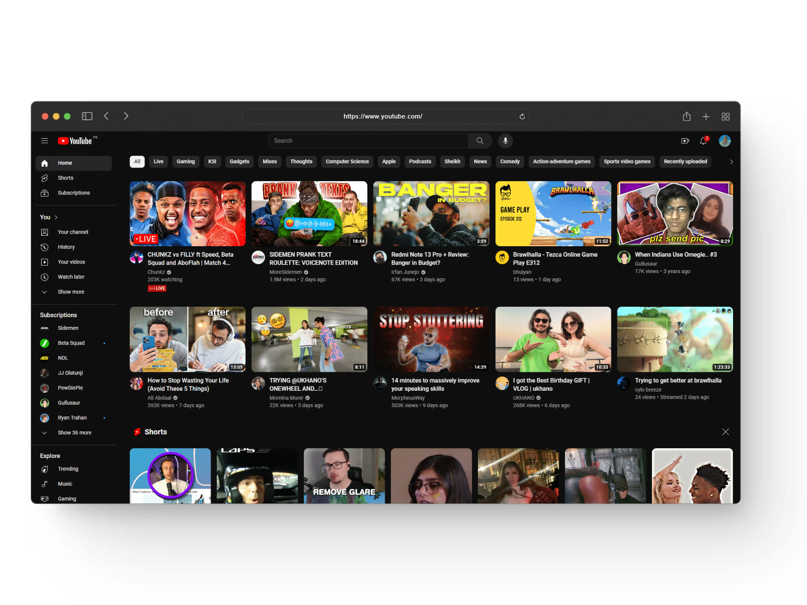Viewport: 807px width, 605px height.
Task: Click the Create video camera icon
Action: point(685,141)
